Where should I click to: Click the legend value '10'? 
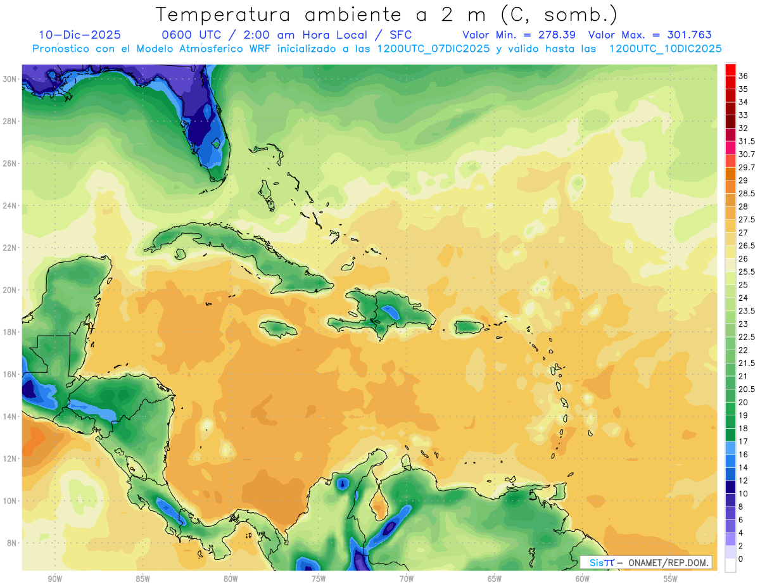743,493
